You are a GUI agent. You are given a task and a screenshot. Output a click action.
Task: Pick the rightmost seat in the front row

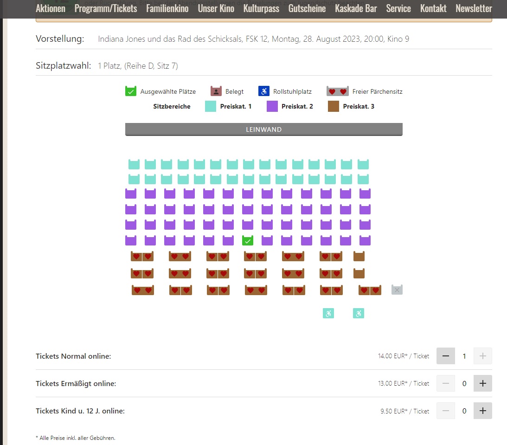pos(363,164)
